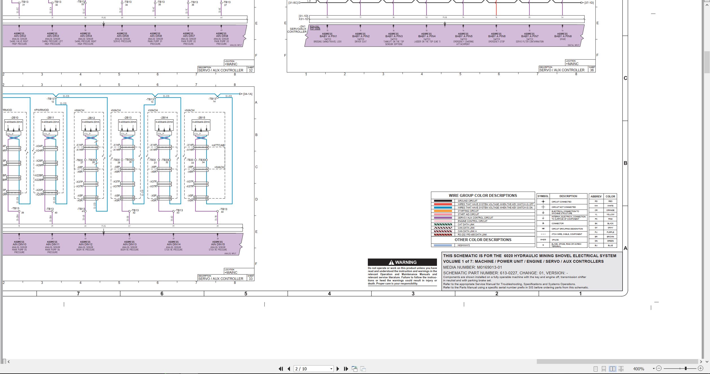Go to the previous page
Image resolution: width=710 pixels, height=374 pixels.
tap(289, 369)
